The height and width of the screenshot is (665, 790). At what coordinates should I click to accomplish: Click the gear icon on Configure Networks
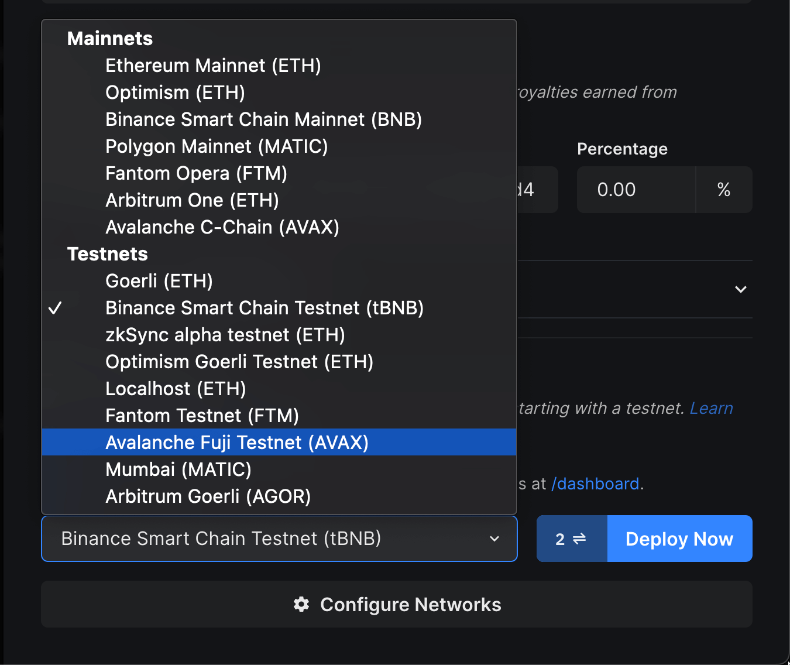pos(301,604)
